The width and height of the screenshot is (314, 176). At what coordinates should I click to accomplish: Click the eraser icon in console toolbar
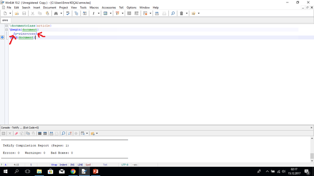point(16,133)
